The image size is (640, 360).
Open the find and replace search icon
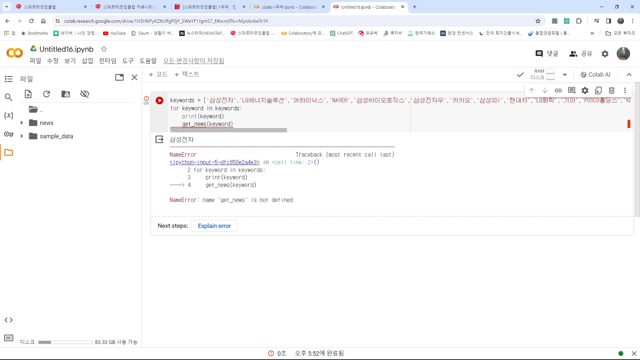[9, 97]
